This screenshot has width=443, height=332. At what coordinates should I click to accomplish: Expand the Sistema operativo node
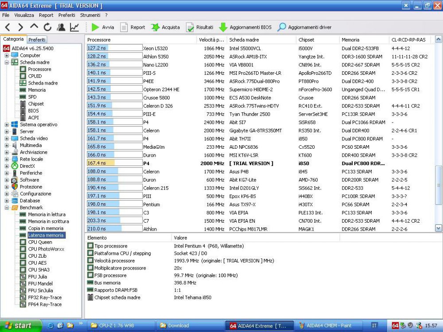point(7,125)
